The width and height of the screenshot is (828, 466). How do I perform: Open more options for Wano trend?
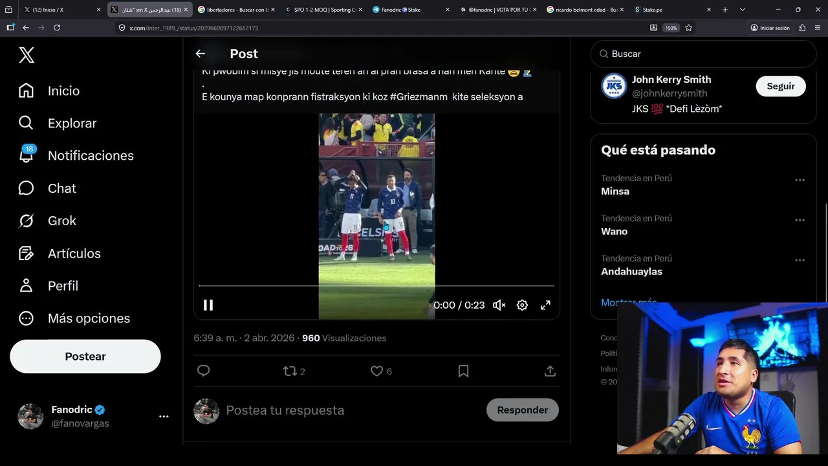point(800,220)
